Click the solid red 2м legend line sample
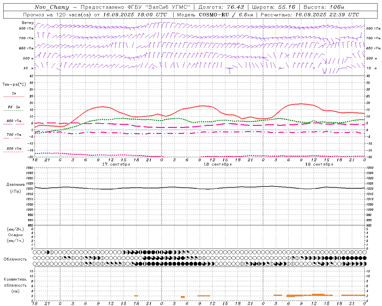This screenshot has width=382, height=306. pos(14,97)
